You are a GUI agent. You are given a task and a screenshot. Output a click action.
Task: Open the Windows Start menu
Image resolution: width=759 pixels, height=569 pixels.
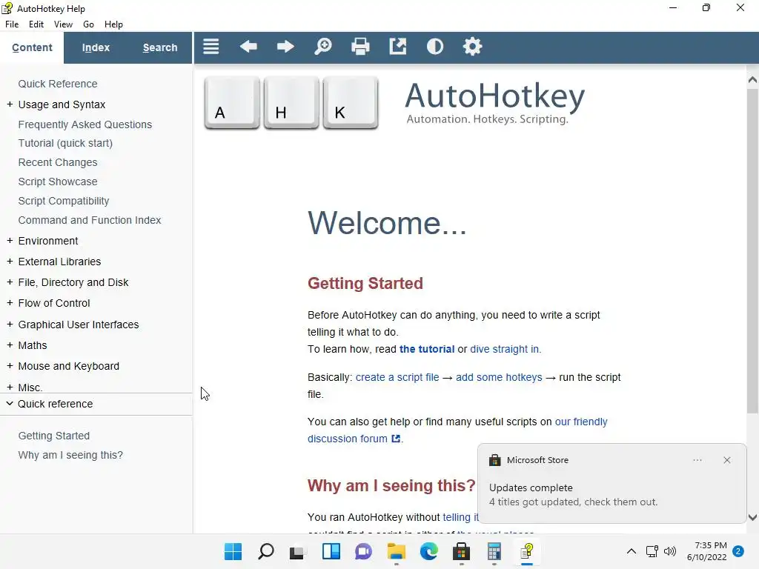[x=233, y=551]
